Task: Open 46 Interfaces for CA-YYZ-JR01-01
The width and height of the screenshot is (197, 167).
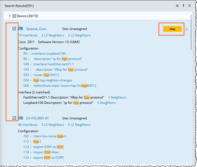Action: click(28, 125)
